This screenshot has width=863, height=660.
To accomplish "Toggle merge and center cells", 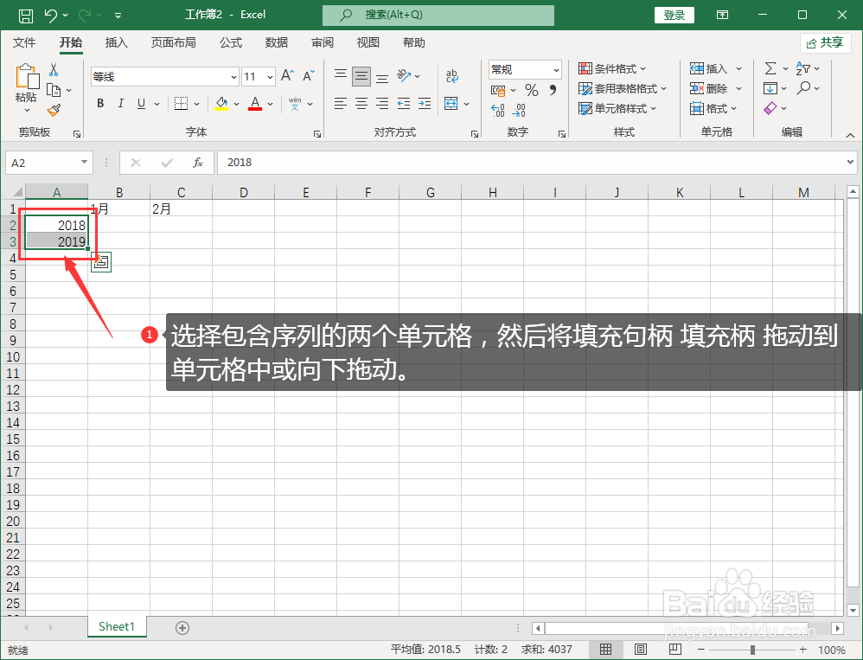I will (x=451, y=104).
